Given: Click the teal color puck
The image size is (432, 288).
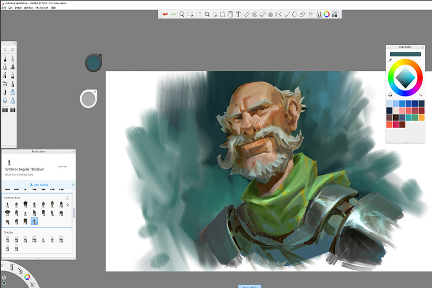Looking at the screenshot, I should point(94,63).
